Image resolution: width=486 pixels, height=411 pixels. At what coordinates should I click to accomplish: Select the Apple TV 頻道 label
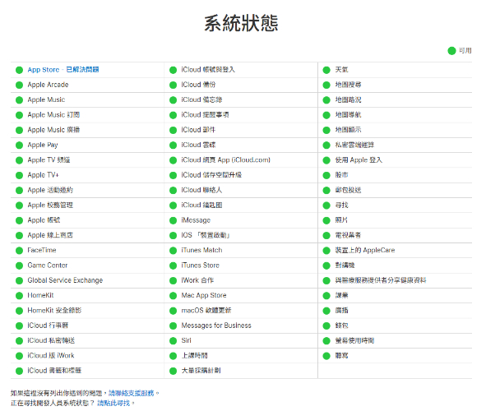[49, 159]
